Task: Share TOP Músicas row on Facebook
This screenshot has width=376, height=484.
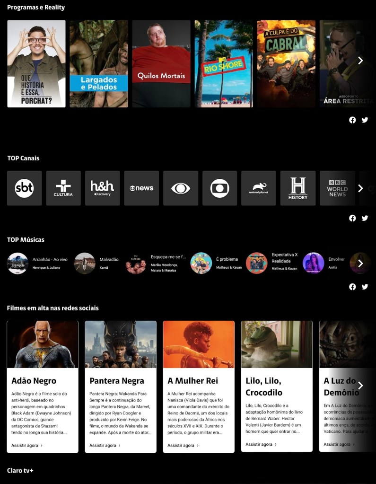Action: [352, 287]
